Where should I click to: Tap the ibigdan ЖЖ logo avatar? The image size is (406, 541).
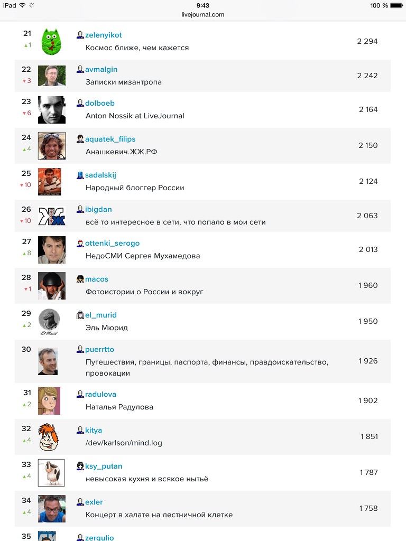tap(51, 216)
